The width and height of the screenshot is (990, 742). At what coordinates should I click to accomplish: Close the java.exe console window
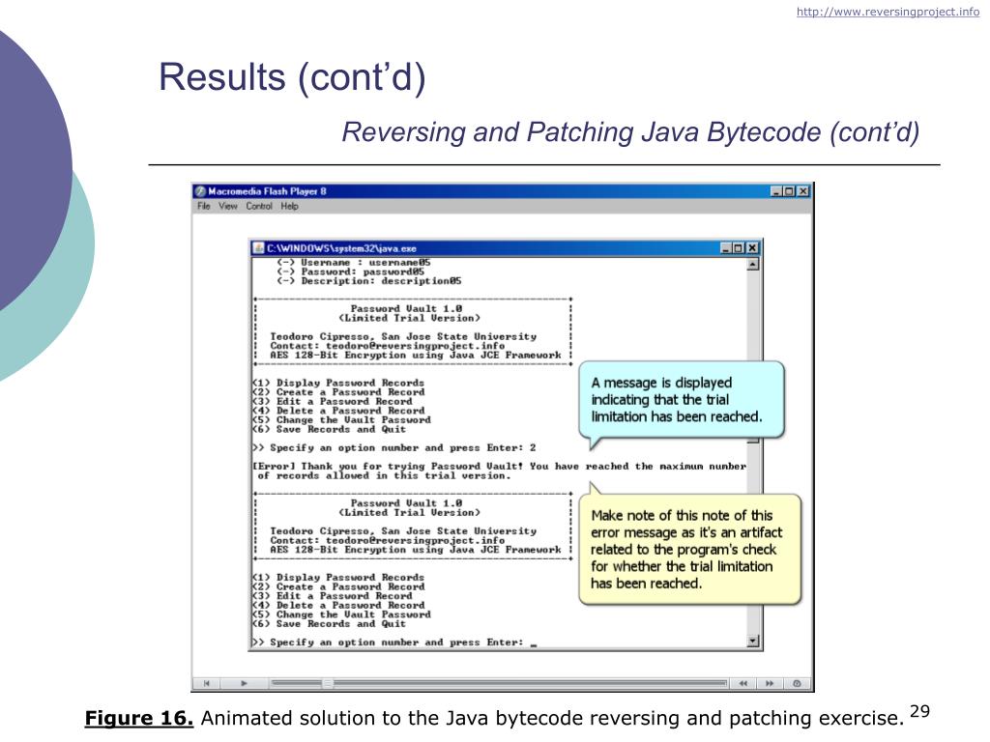752,248
